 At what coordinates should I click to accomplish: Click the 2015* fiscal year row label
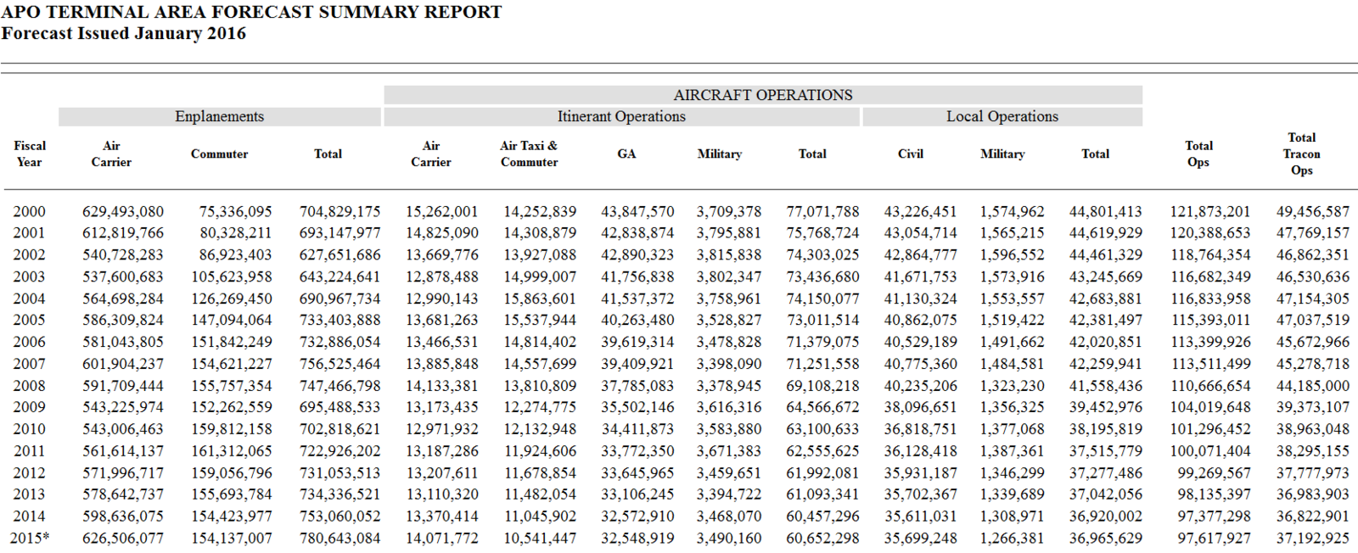pyautogui.click(x=30, y=538)
